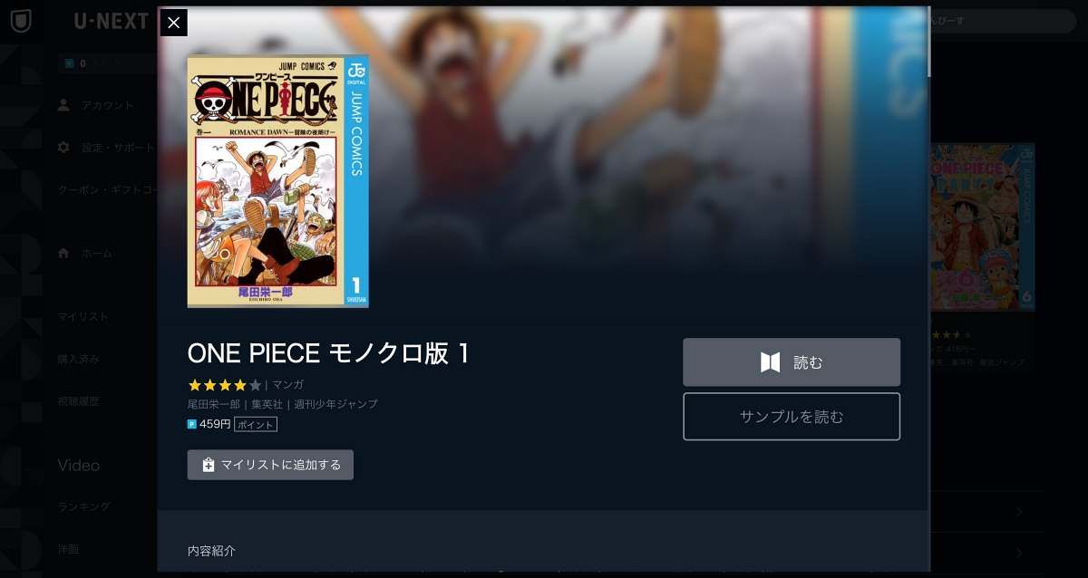Select 購入済み in the sidebar
This screenshot has width=1088, height=578.
click(x=79, y=359)
